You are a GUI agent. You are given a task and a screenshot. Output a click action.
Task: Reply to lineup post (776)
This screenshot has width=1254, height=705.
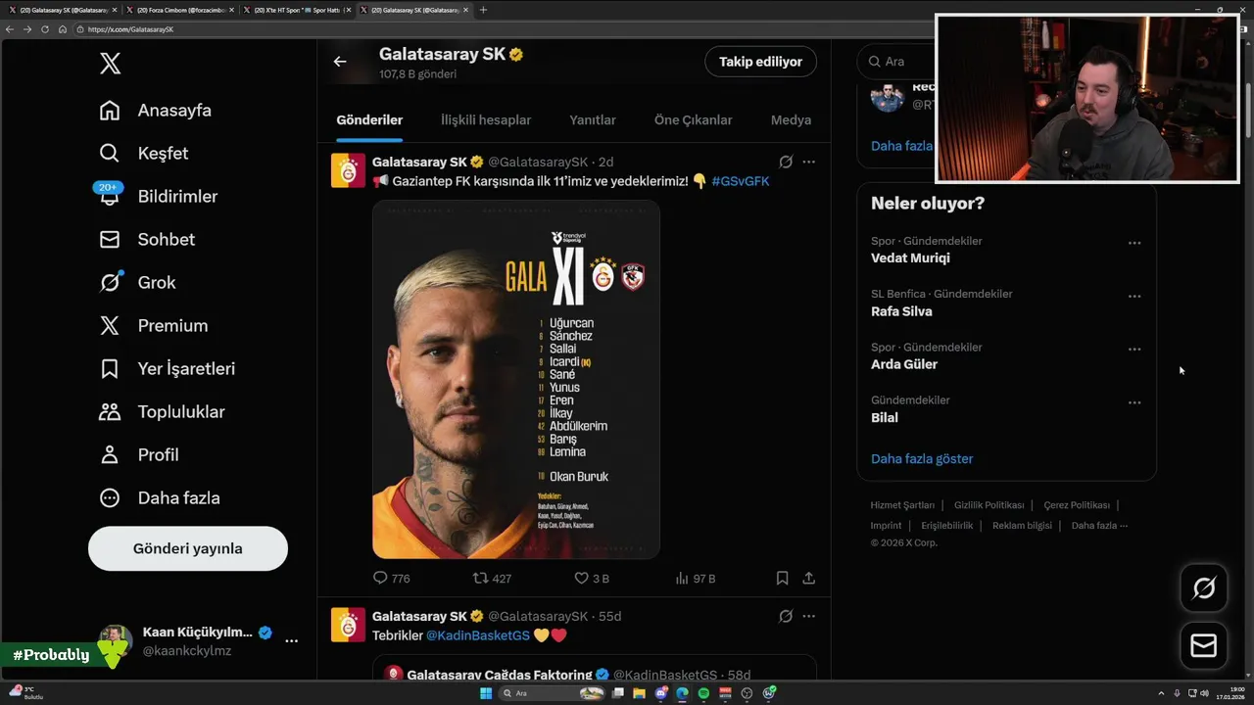pos(392,579)
